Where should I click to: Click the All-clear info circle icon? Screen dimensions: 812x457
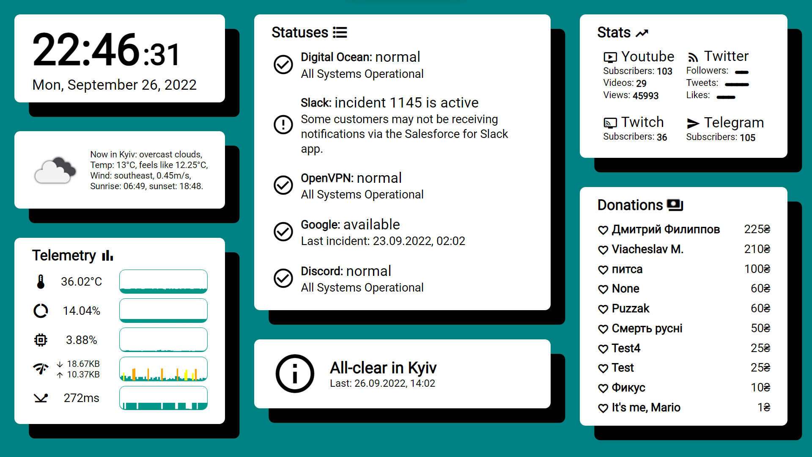click(x=295, y=374)
